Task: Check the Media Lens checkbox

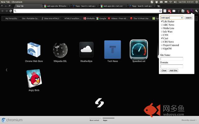Action: click(x=162, y=28)
